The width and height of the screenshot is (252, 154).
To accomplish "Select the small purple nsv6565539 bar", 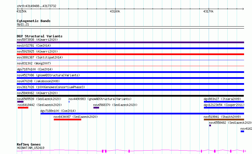I will click(x=20, y=102).
